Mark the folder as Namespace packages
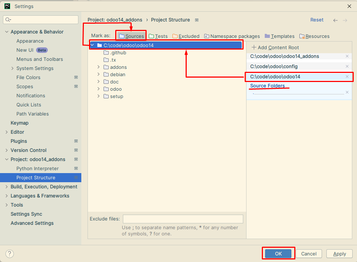 tap(232, 36)
